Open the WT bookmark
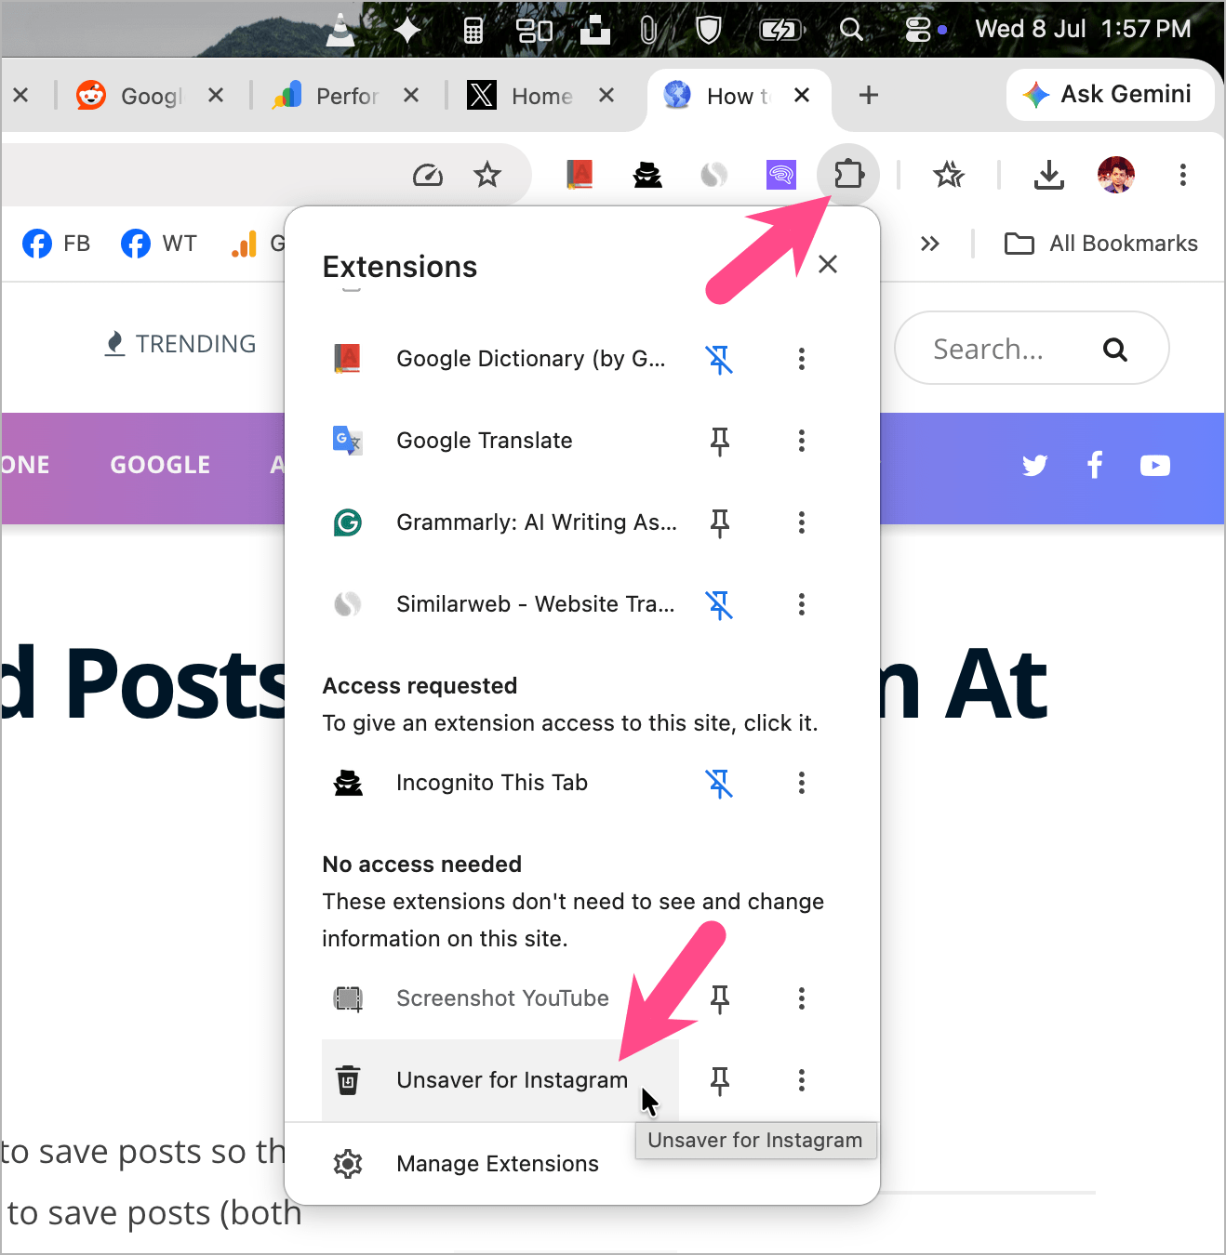The height and width of the screenshot is (1255, 1226). [x=159, y=244]
